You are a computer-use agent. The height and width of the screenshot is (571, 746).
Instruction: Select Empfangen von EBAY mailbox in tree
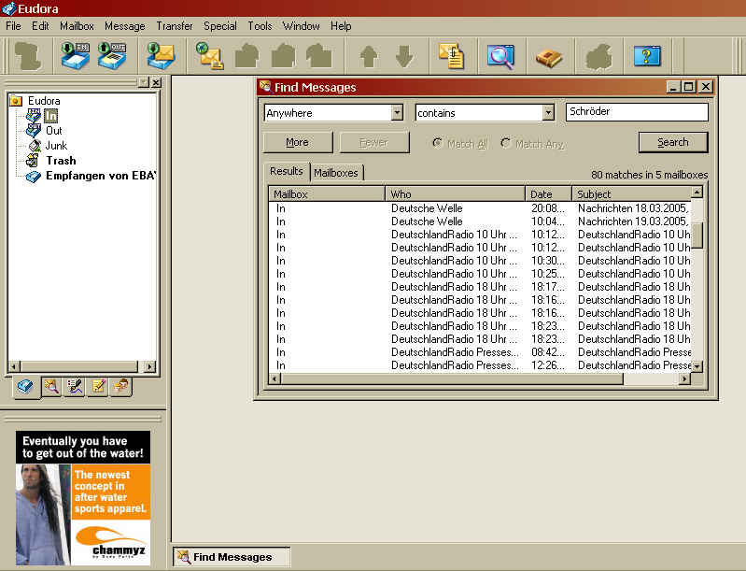(x=101, y=176)
